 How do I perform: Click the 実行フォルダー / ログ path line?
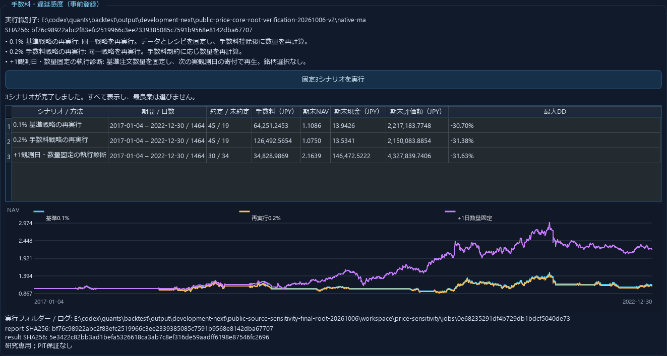click(x=287, y=318)
